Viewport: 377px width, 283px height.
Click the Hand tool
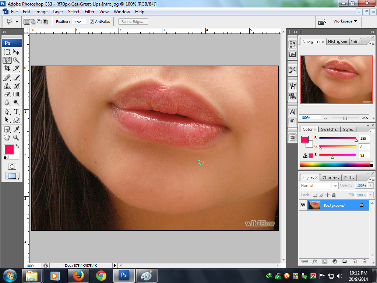(x=7, y=137)
